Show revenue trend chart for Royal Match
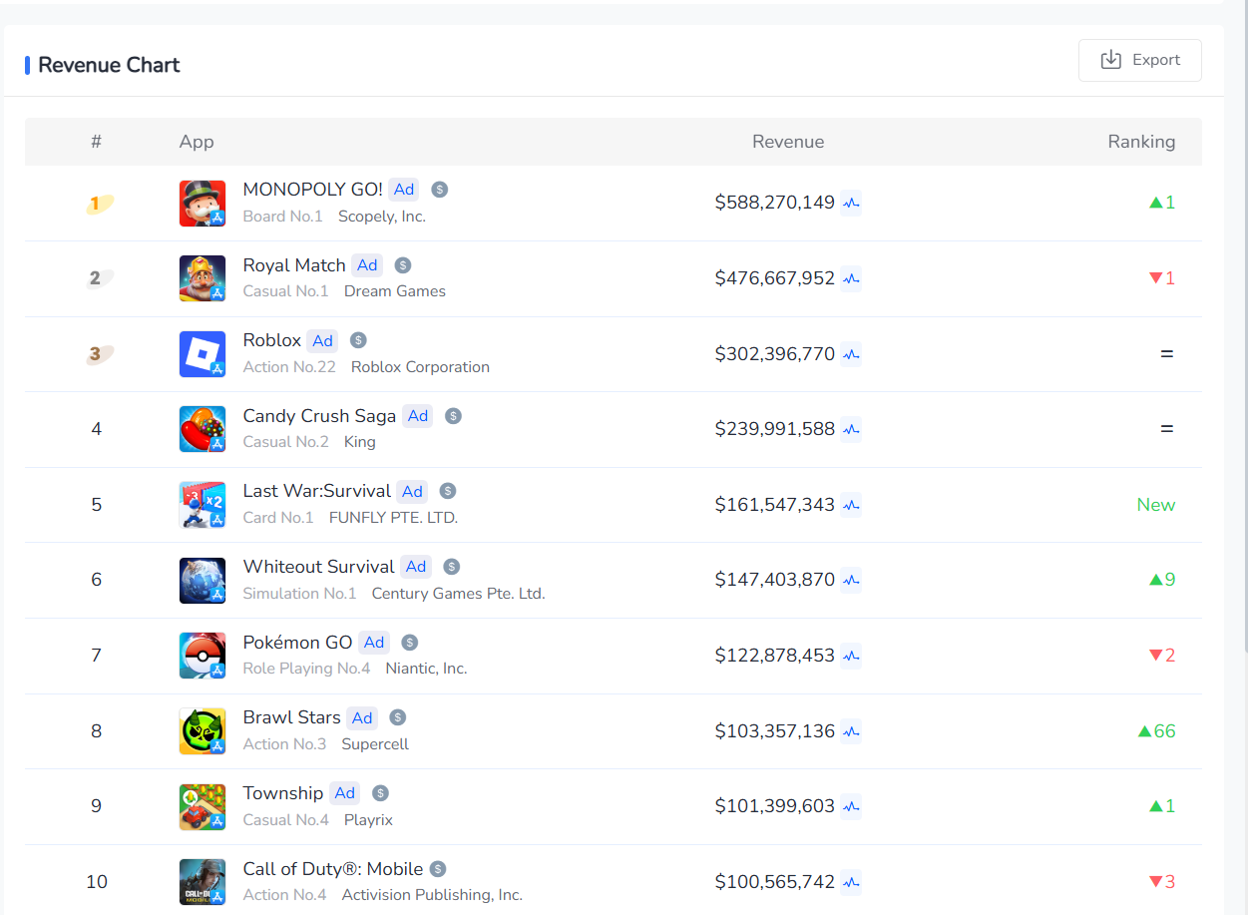Screen dimensions: 1248x915 coord(851,278)
